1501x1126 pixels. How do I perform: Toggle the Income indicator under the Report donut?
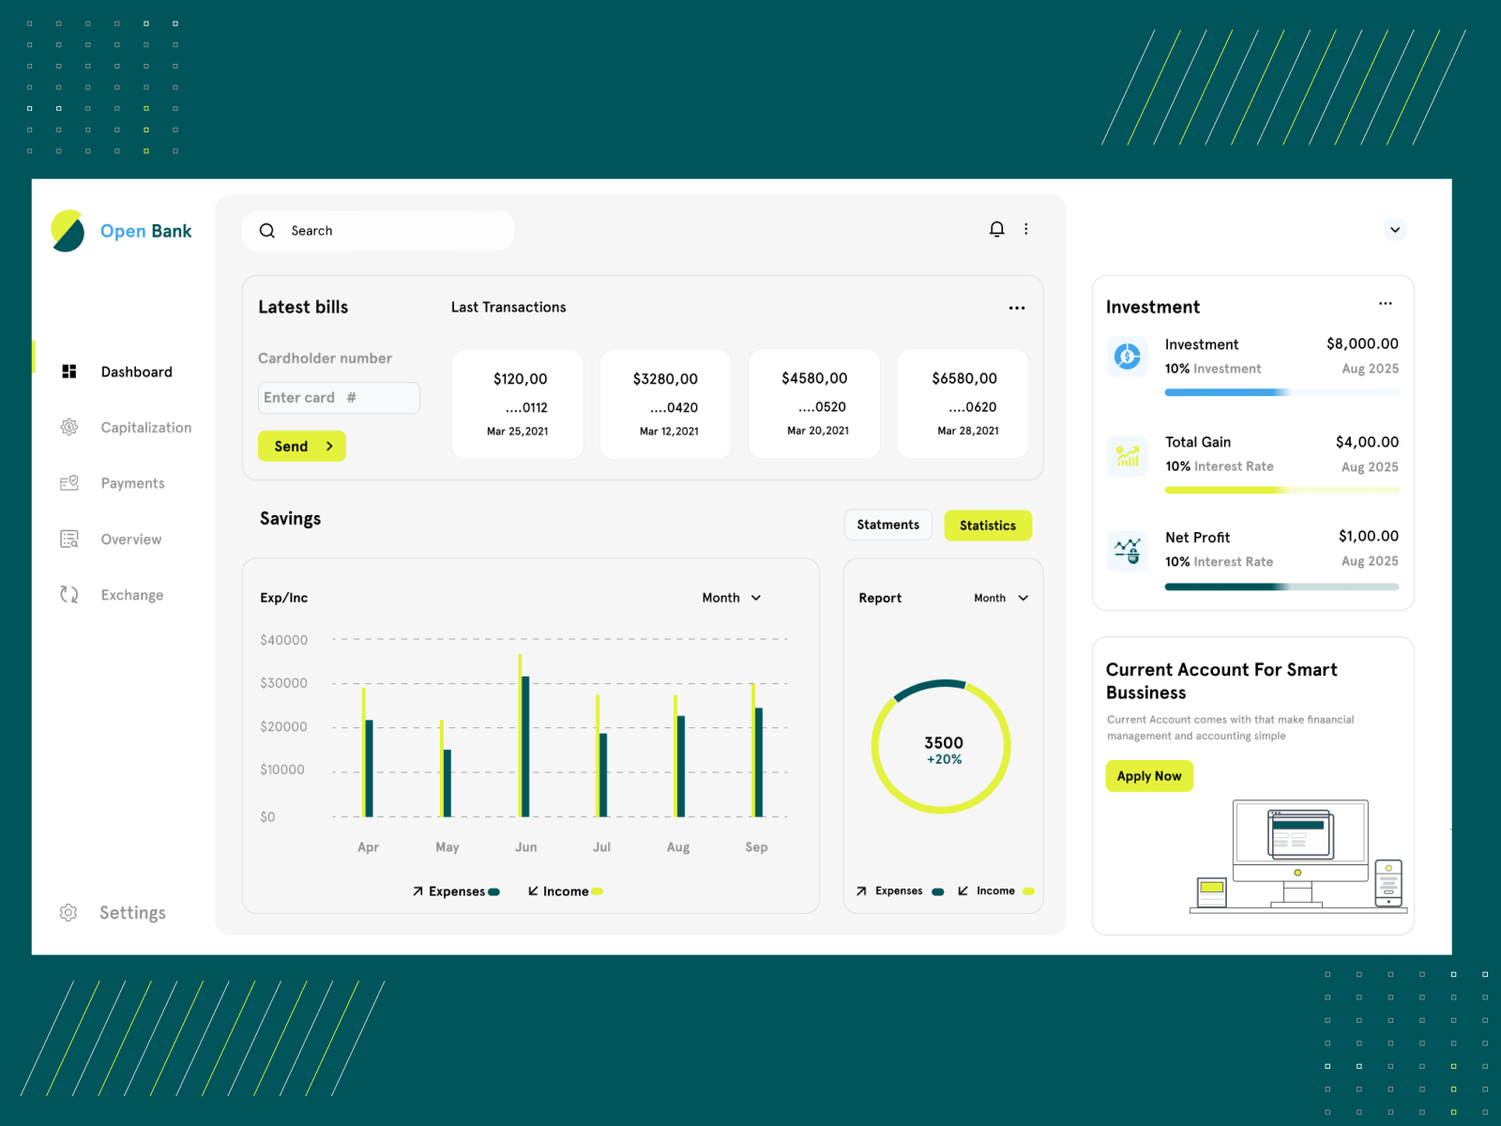coord(996,890)
